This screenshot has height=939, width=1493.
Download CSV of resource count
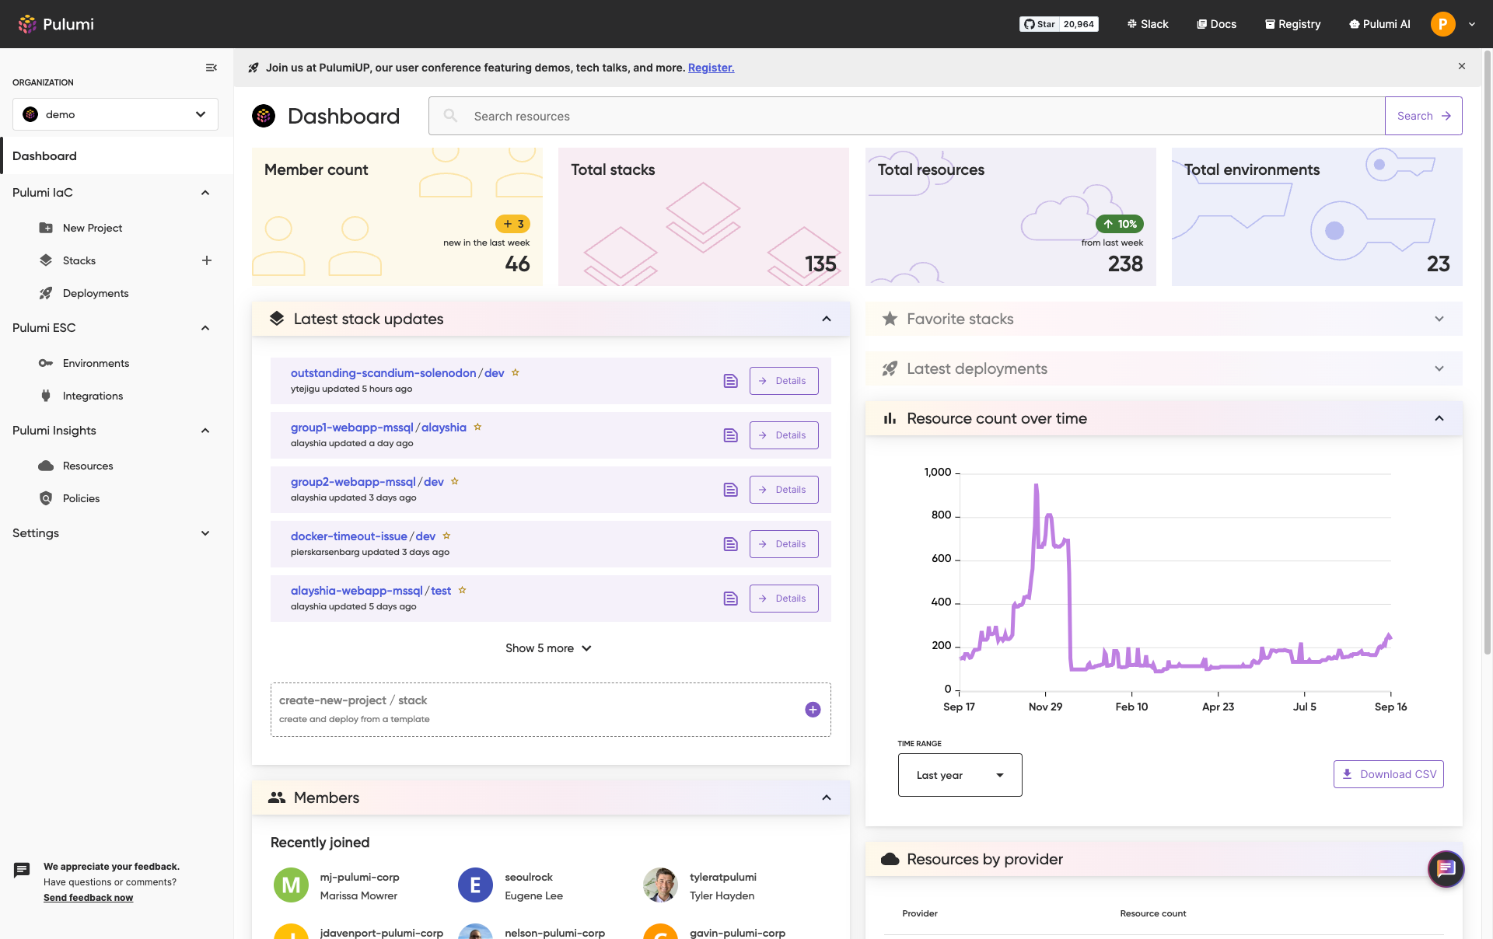click(x=1388, y=774)
